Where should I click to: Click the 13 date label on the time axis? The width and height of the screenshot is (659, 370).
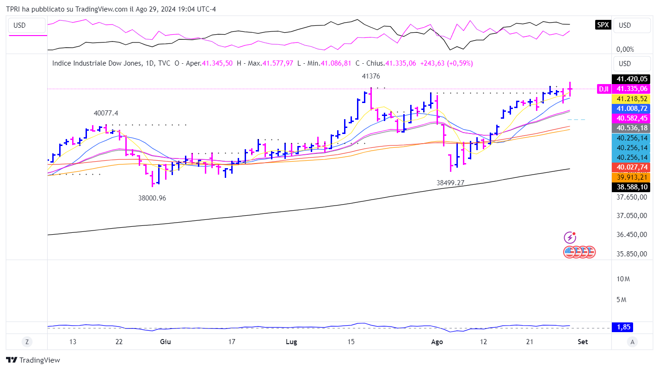click(73, 342)
